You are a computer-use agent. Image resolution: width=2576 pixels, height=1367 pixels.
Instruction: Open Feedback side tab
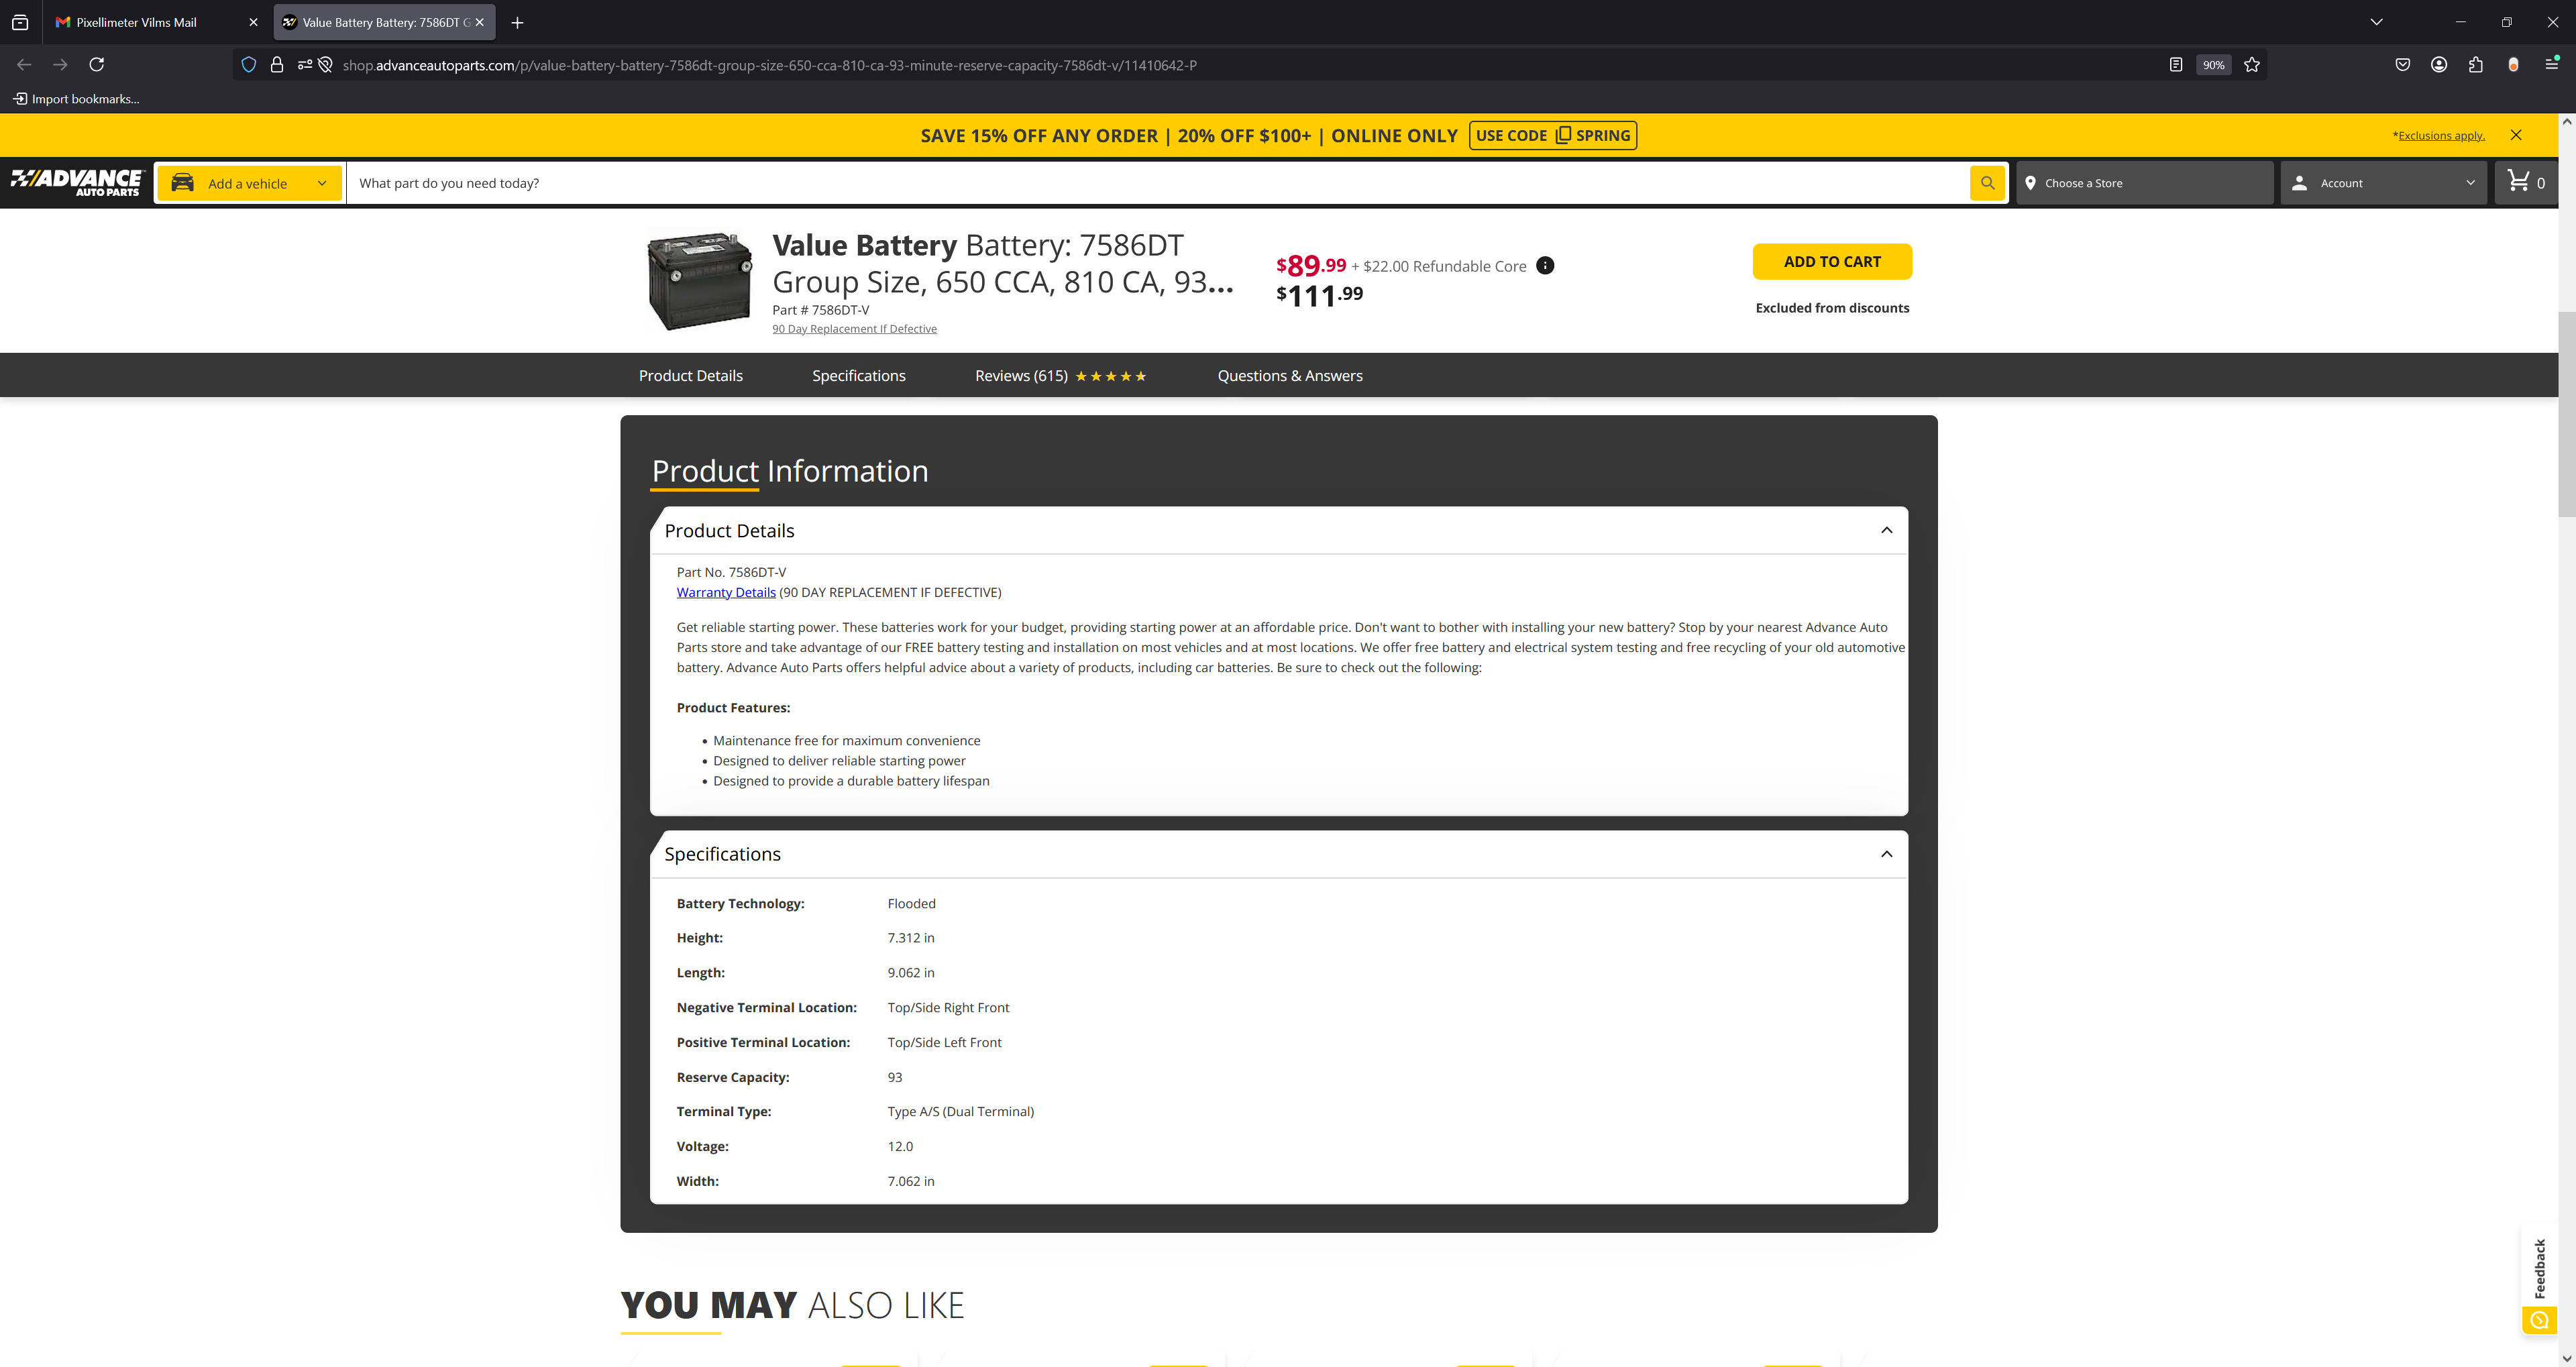[x=2539, y=1268]
